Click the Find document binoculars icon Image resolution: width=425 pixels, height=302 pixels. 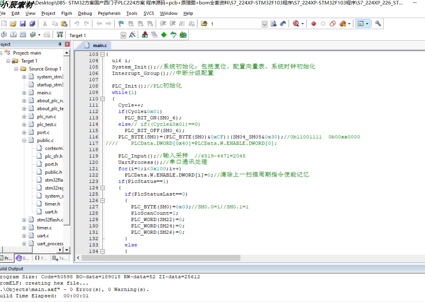(273, 24)
